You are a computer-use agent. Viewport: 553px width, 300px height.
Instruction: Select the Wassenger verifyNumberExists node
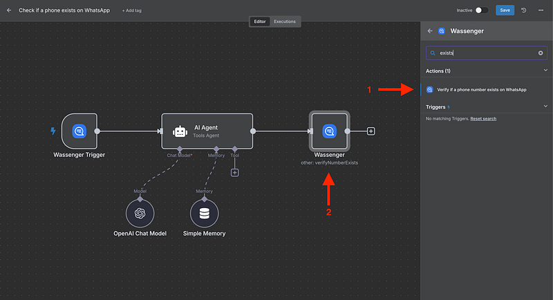tap(329, 131)
